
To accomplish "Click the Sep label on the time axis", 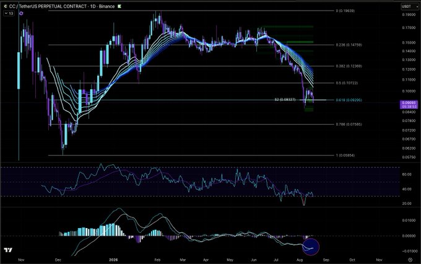I will pyautogui.click(x=326, y=260).
